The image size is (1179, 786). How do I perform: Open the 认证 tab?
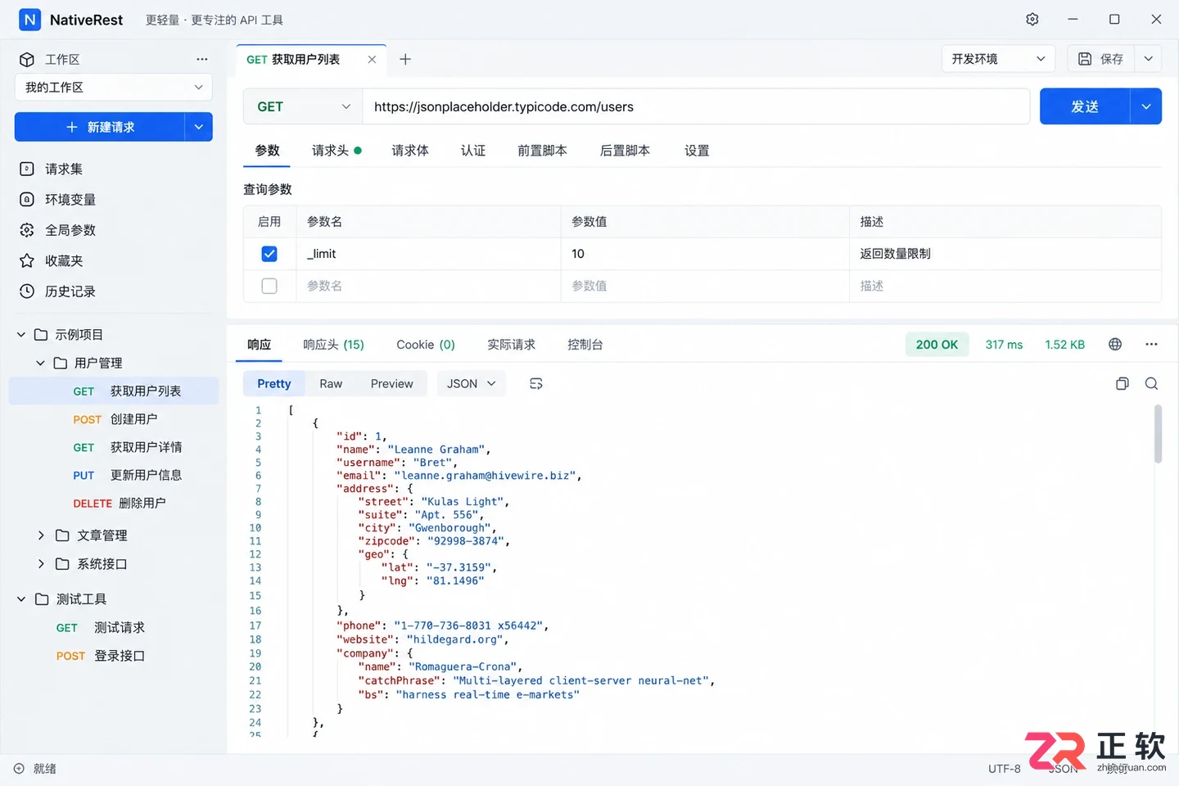[473, 151]
